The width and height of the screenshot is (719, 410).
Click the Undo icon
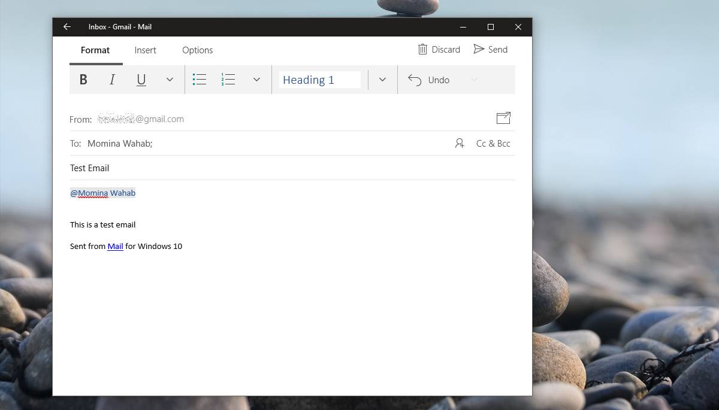click(415, 79)
